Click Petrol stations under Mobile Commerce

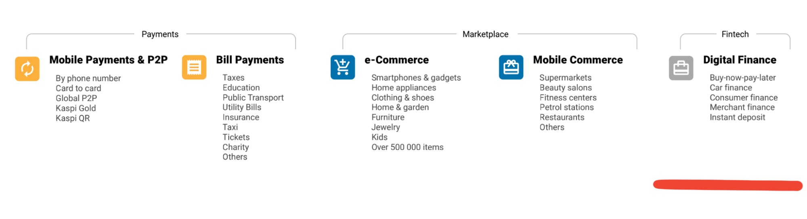point(567,107)
